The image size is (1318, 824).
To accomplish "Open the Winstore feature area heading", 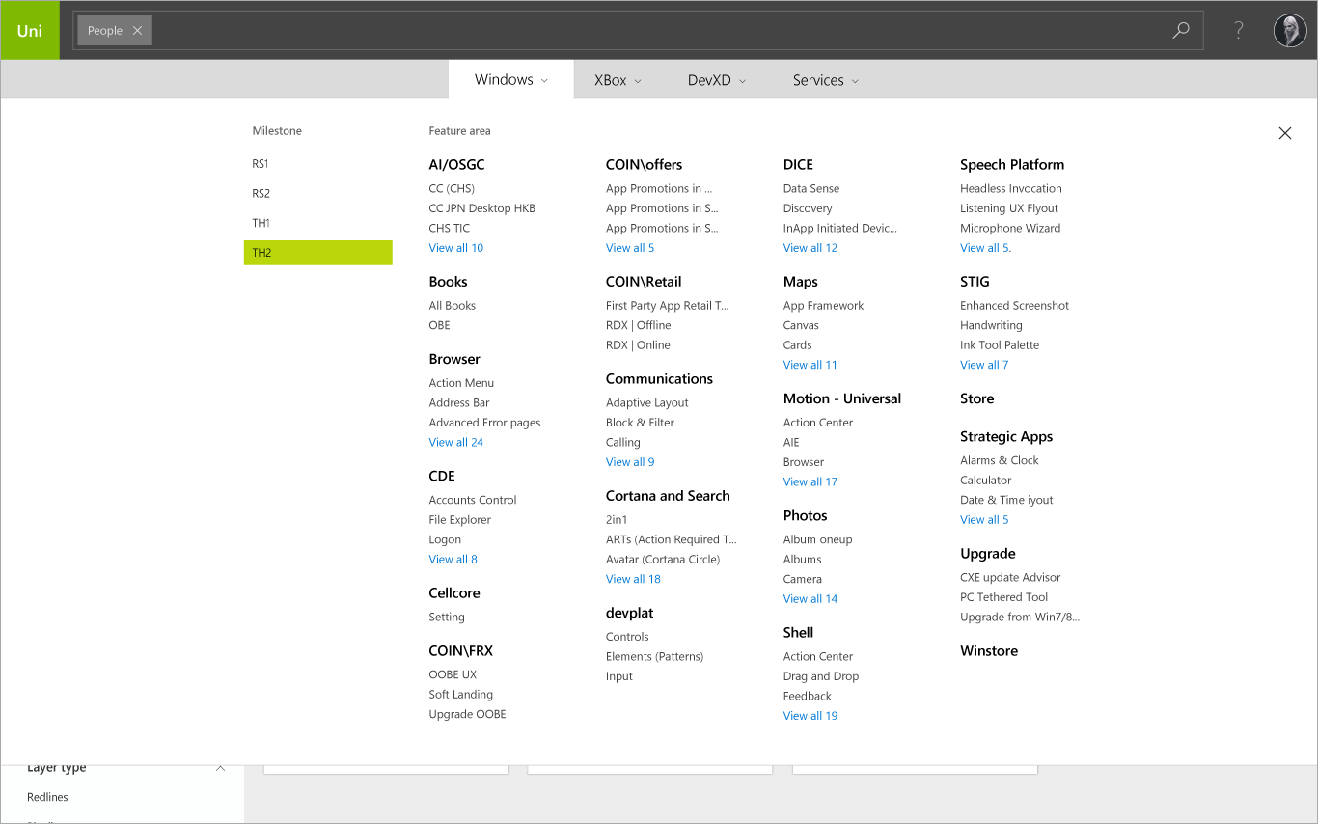I will tap(989, 651).
